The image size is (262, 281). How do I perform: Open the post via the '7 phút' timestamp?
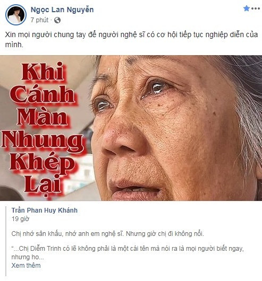[39, 20]
